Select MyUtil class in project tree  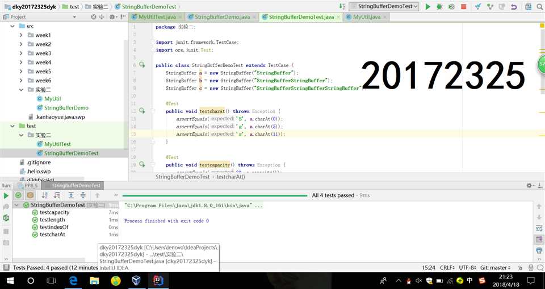click(x=52, y=99)
